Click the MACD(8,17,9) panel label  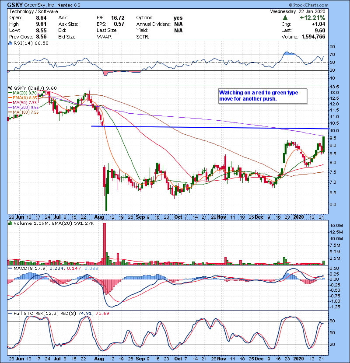31,269
